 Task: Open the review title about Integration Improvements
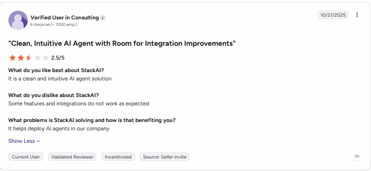pyautogui.click(x=122, y=43)
